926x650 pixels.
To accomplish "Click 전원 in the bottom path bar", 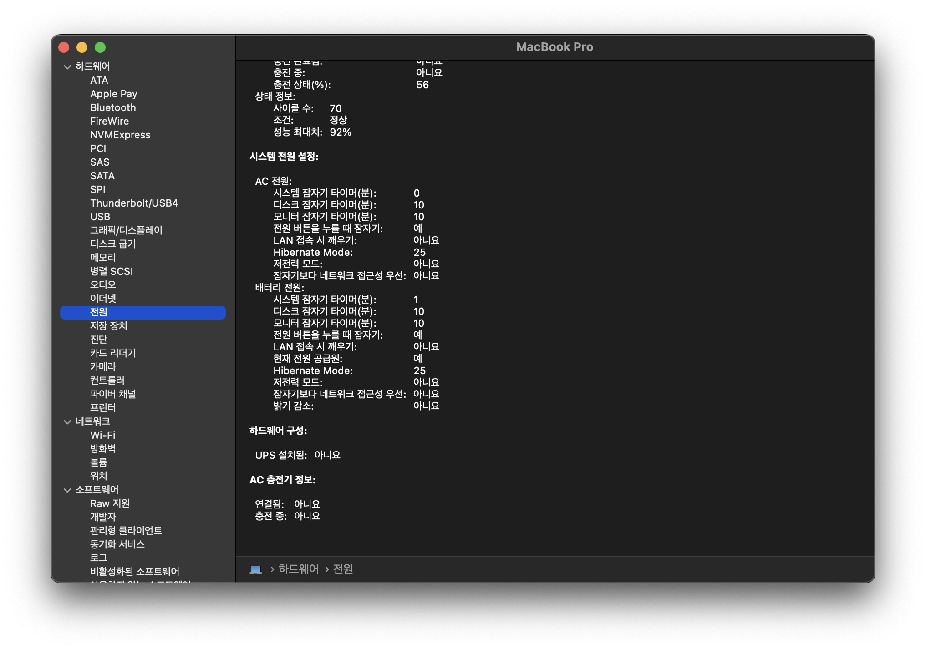I will [x=343, y=569].
